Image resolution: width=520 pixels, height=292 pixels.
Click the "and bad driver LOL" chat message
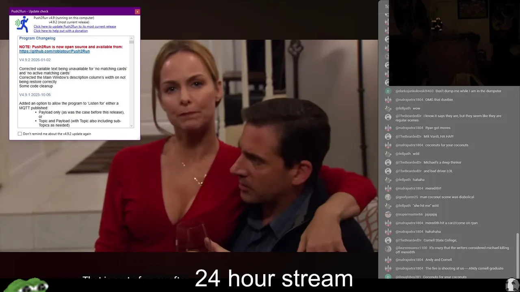point(438,171)
